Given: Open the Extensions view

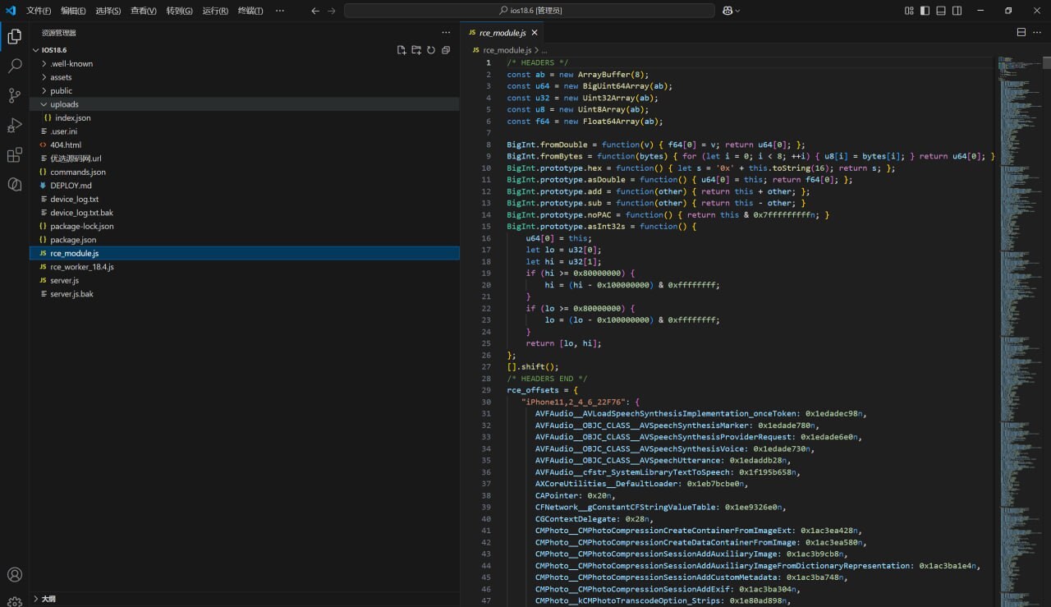Looking at the screenshot, I should coord(14,154).
